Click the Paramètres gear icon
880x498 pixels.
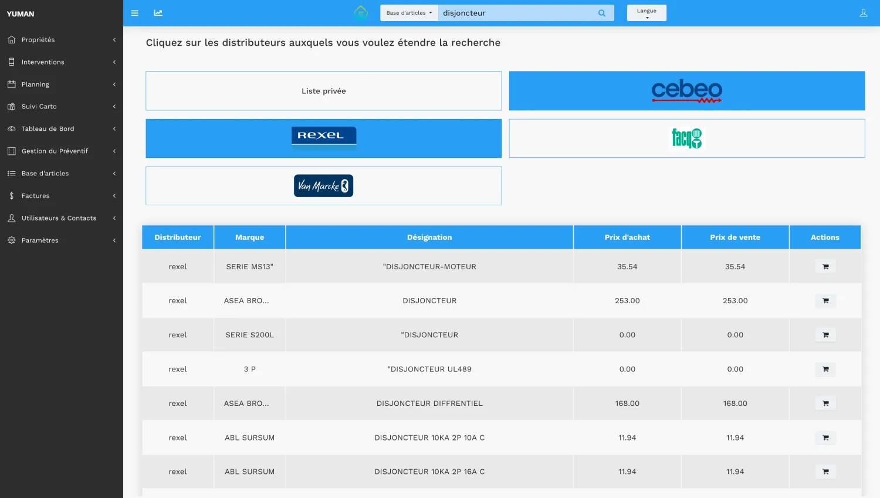click(x=12, y=240)
